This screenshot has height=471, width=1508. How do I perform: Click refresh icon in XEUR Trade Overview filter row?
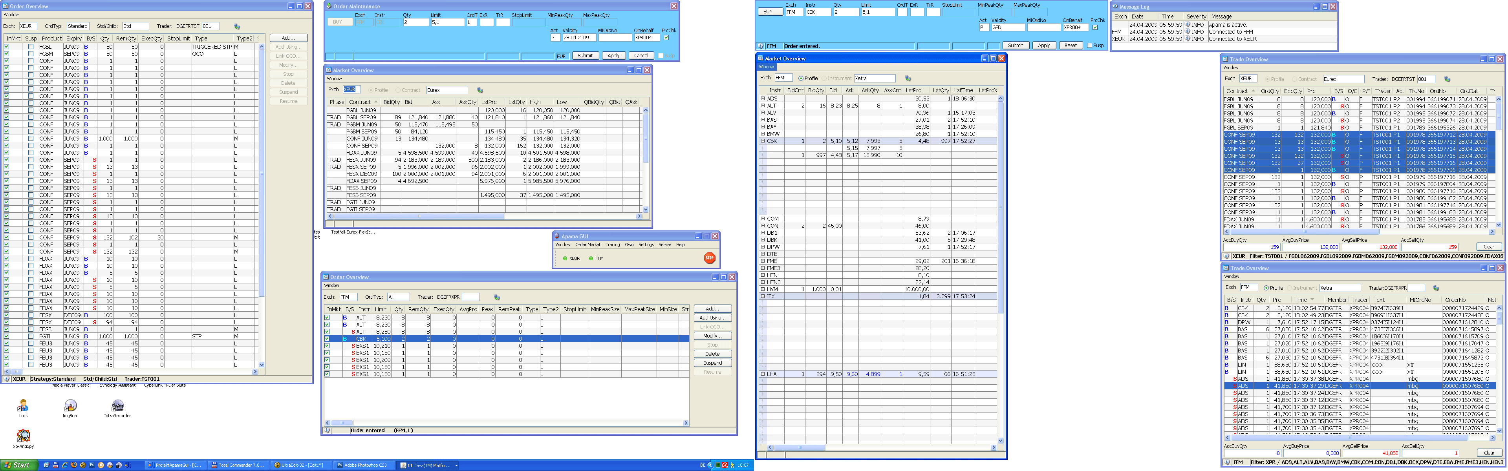1447,79
